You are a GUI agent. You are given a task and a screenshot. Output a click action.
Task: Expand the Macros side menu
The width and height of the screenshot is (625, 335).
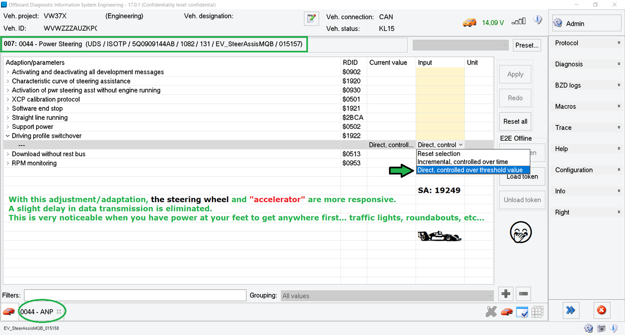587,106
